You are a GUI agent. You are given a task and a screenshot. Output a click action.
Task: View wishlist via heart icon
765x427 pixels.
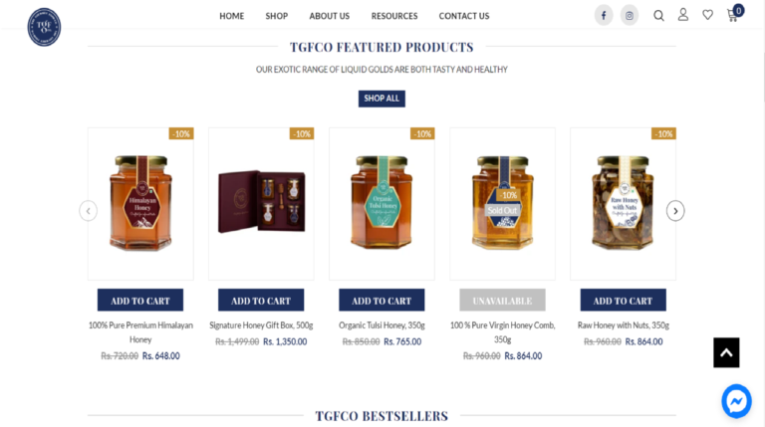pos(707,15)
